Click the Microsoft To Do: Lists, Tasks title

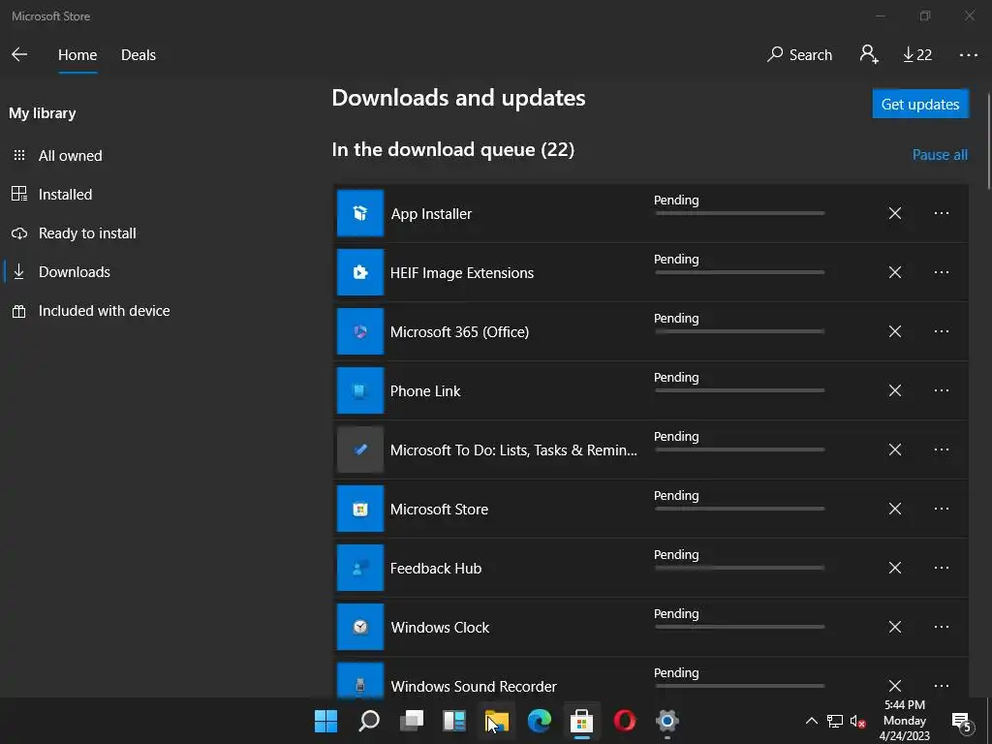513,449
